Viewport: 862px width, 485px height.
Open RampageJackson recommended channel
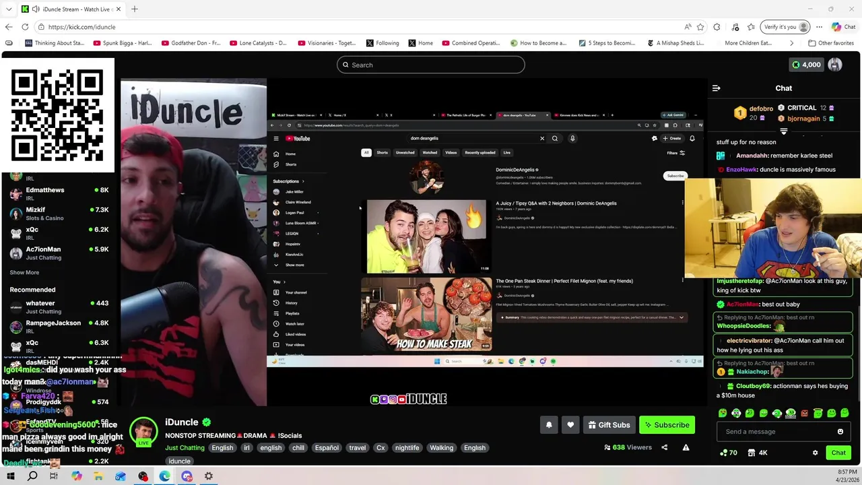(59, 327)
